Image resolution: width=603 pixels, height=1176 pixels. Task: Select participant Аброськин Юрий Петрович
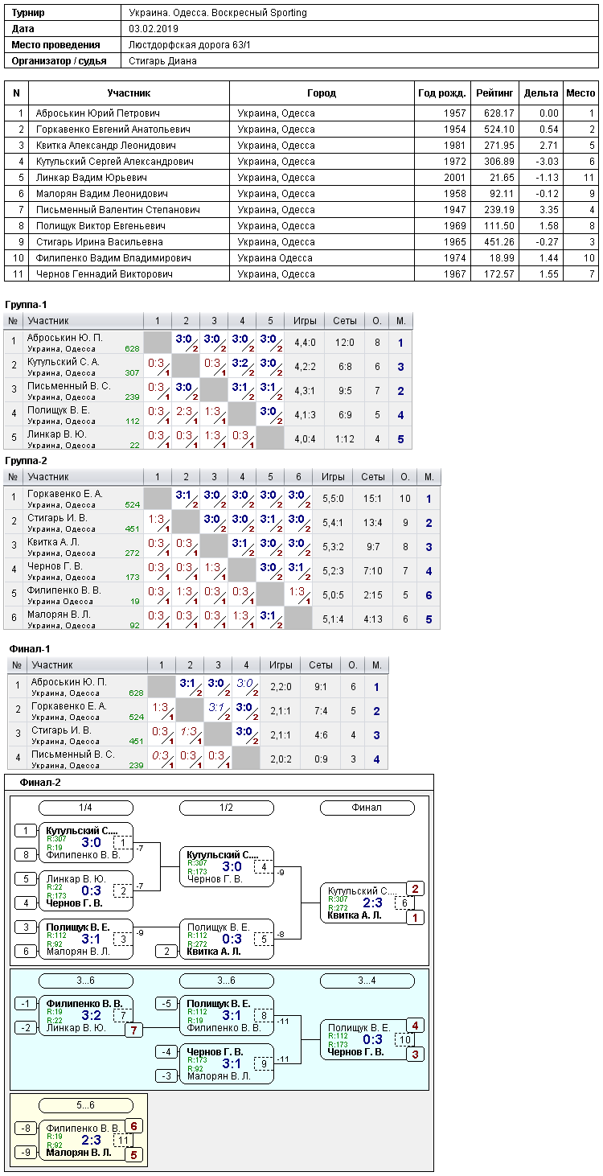[x=97, y=113]
